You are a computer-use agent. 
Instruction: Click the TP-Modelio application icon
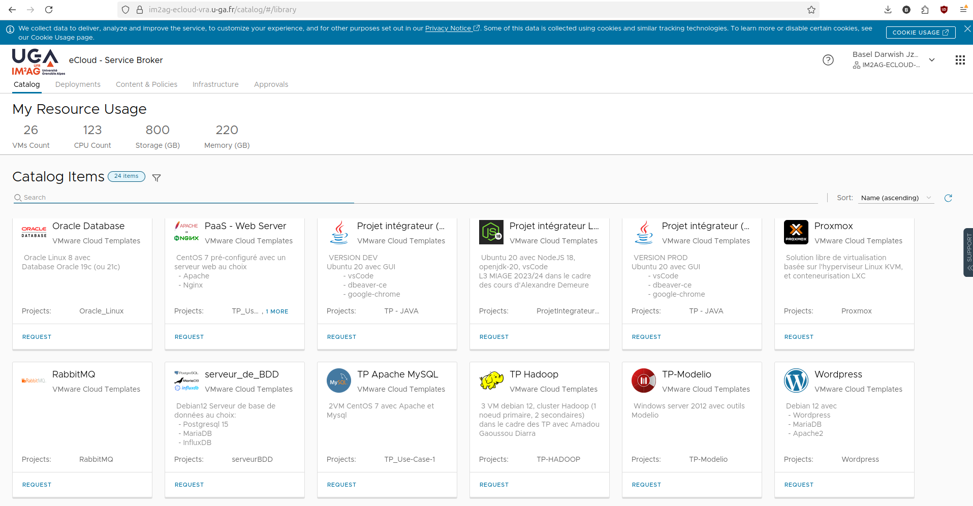643,380
